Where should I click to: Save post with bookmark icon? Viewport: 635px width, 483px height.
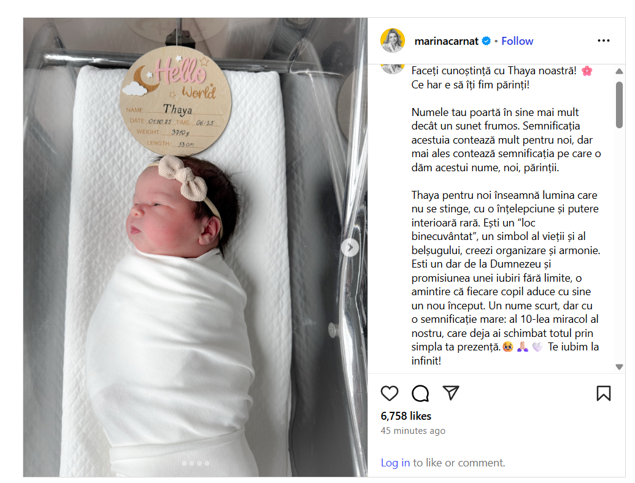coord(604,393)
